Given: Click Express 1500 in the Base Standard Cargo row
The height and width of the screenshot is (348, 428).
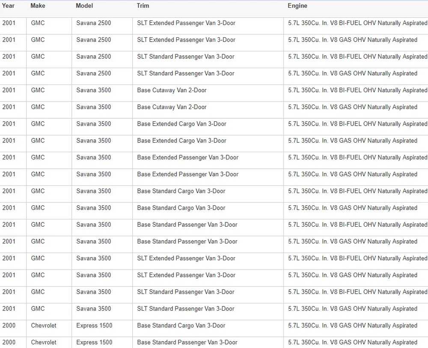Looking at the screenshot, I should coord(94,326).
